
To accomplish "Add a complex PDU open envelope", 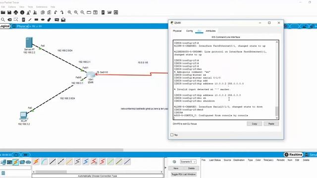I will [63, 20].
